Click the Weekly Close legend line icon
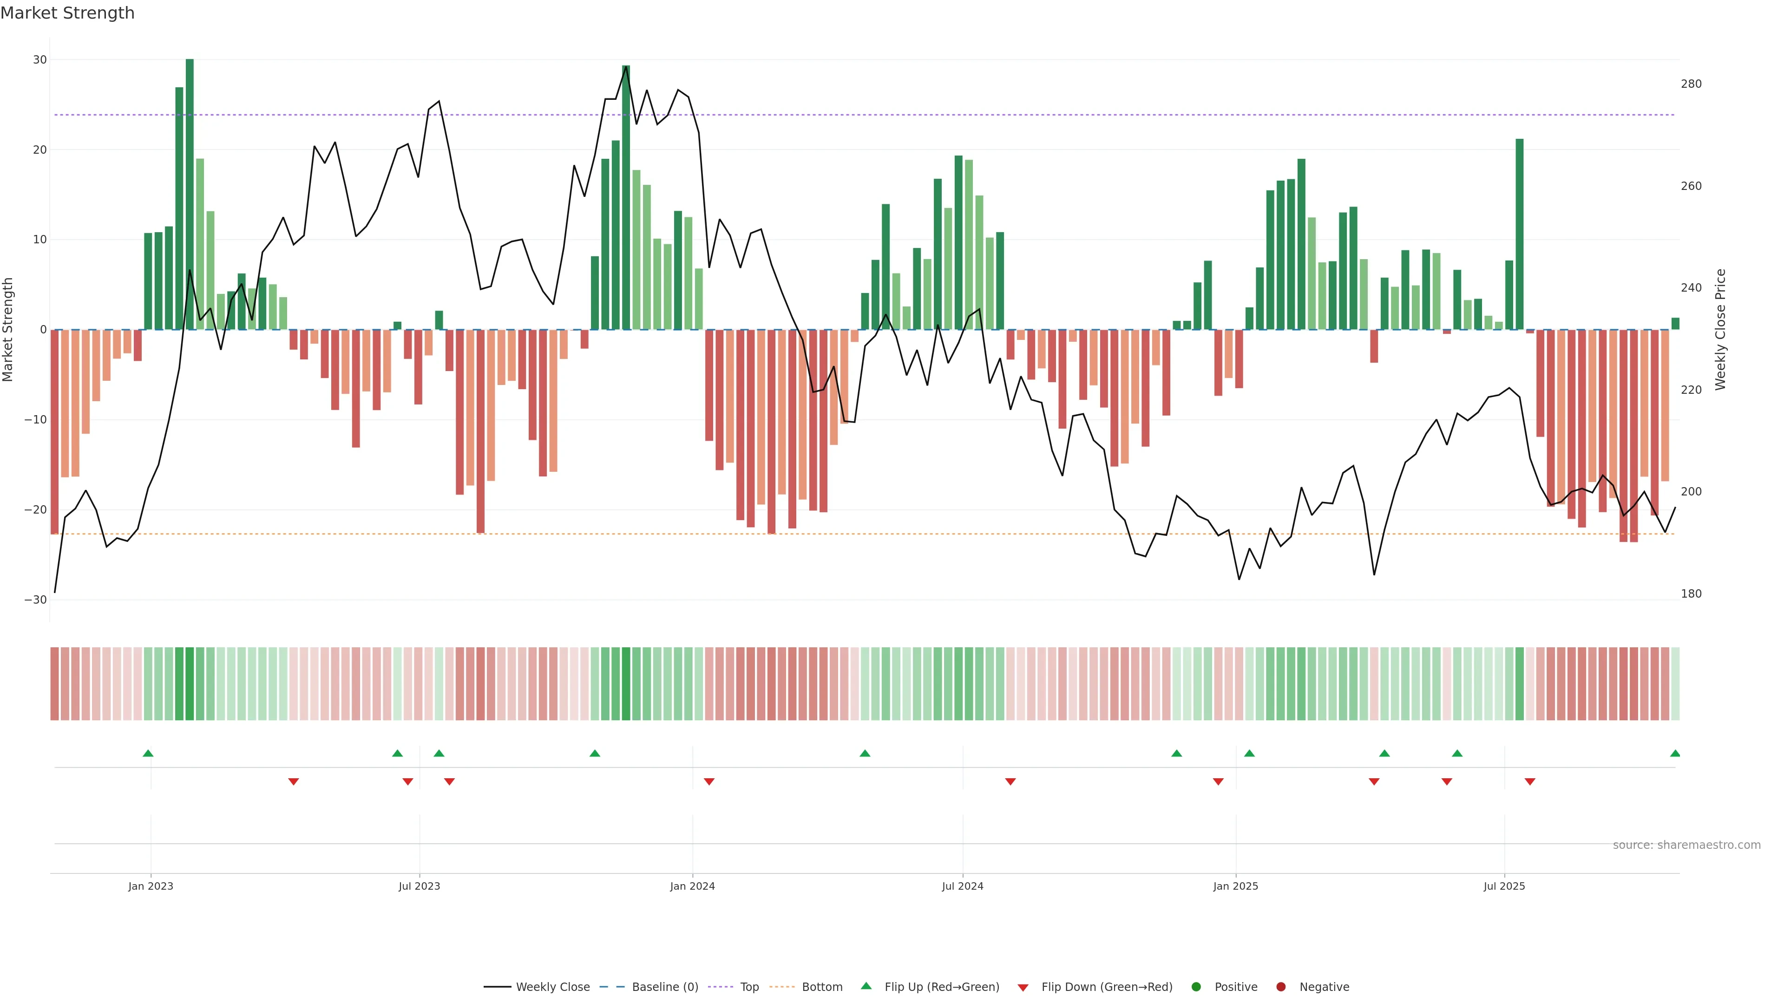This screenshot has height=1003, width=1784. coord(497,987)
